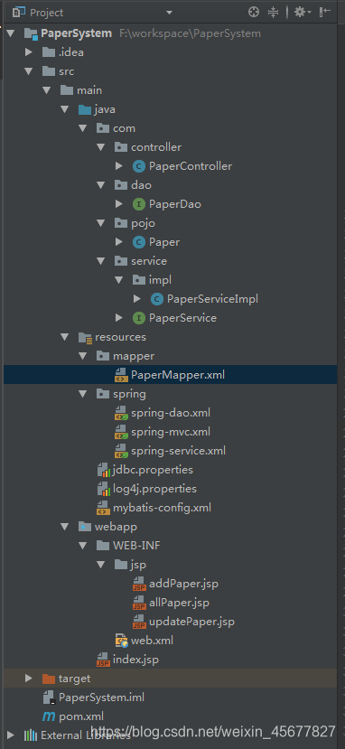Collapse the resources folder arrow
Viewport: 345px width, 749px height.
(65, 337)
